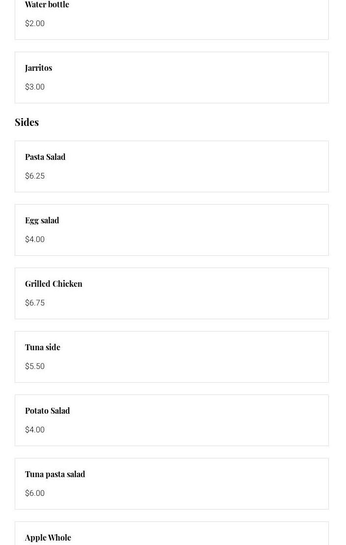Select the Apple Whole item title

pyautogui.click(x=48, y=538)
